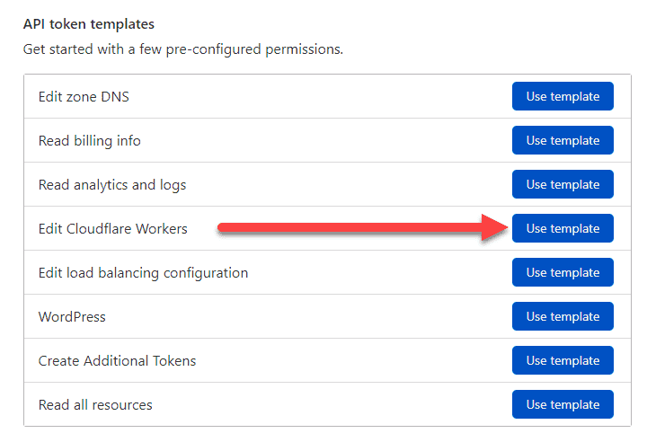Select the 'Read billing info' label
Image resolution: width=647 pixels, height=442 pixels.
click(90, 141)
